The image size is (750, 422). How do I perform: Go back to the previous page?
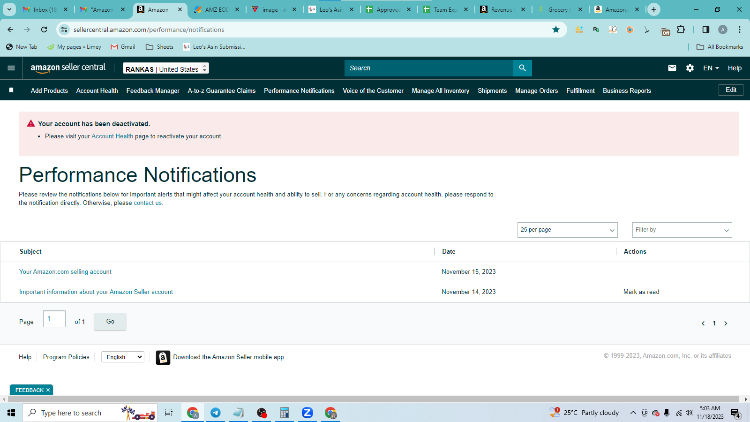click(x=10, y=30)
